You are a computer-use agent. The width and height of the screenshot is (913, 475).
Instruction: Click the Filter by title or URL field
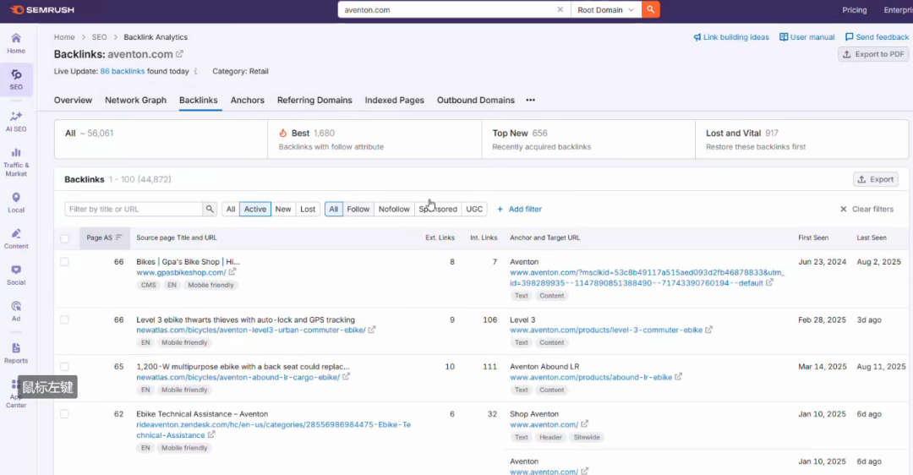134,209
